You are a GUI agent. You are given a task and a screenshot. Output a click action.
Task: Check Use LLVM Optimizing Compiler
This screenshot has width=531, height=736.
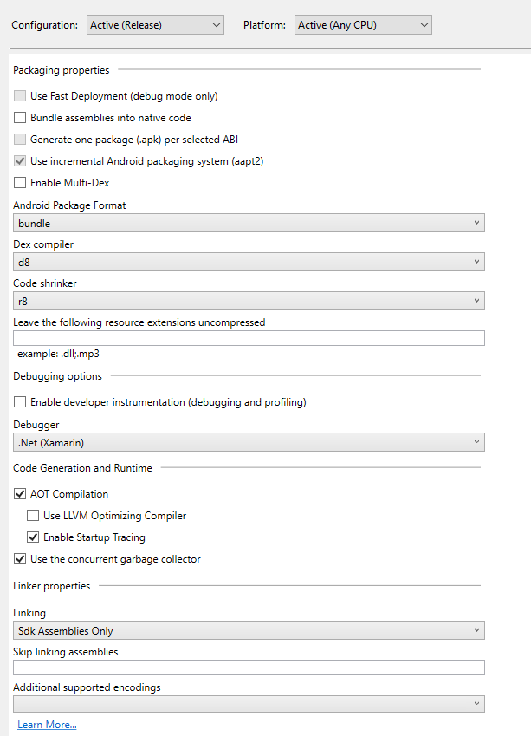coord(33,515)
